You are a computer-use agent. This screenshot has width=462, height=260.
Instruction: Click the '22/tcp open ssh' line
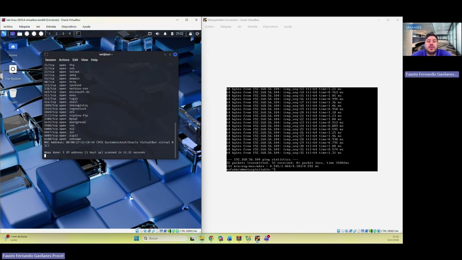point(59,69)
